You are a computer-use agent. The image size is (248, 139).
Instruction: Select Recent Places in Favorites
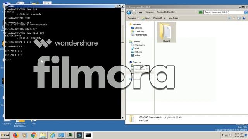[141, 35]
